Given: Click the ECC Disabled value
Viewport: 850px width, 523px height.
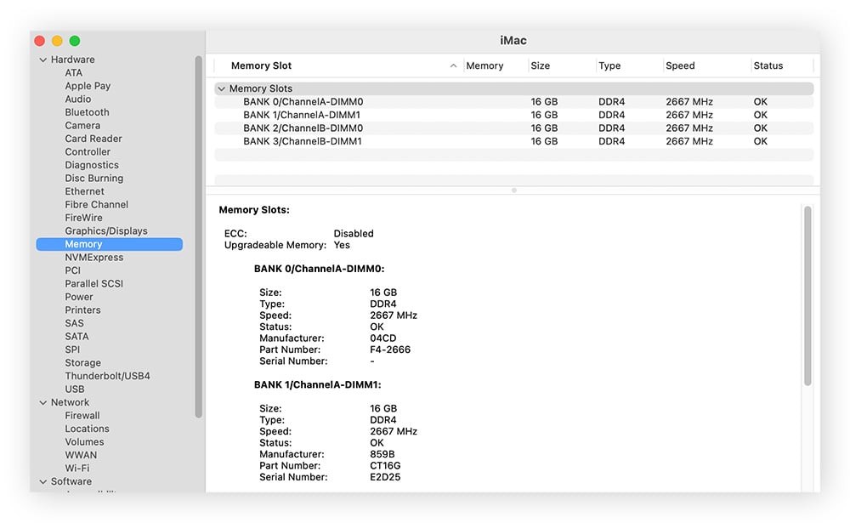Looking at the screenshot, I should coord(354,234).
